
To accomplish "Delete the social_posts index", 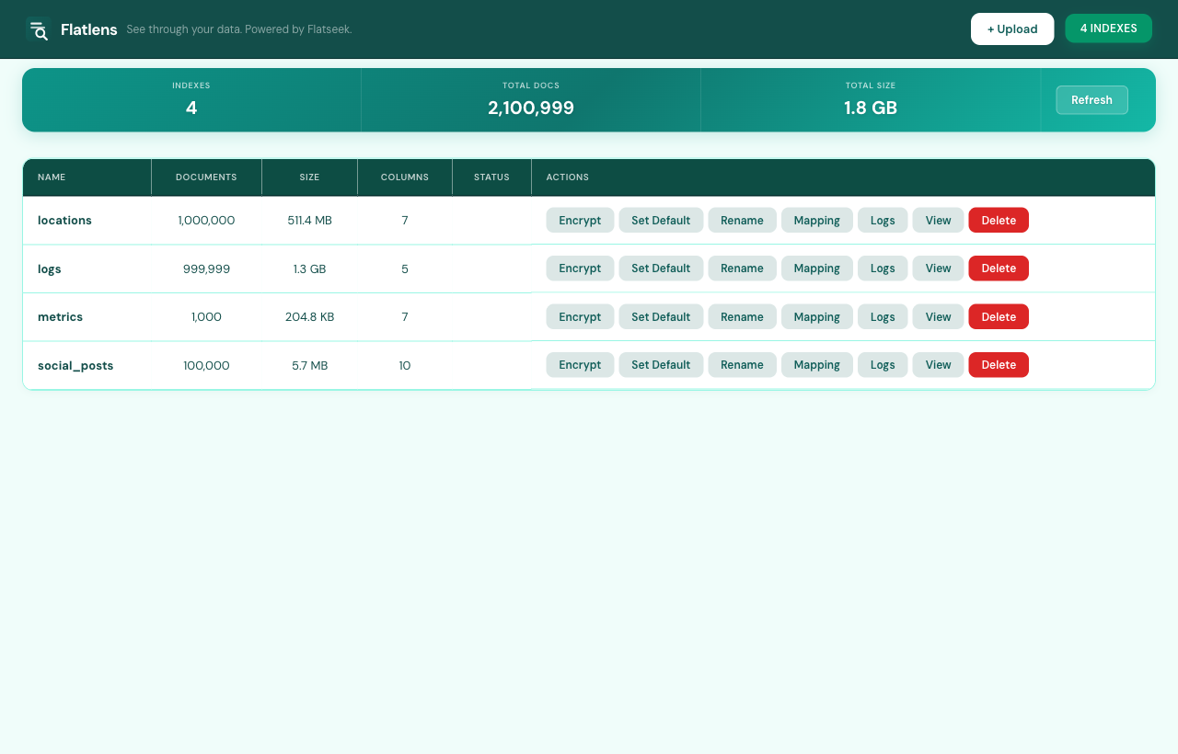I will click(x=998, y=365).
